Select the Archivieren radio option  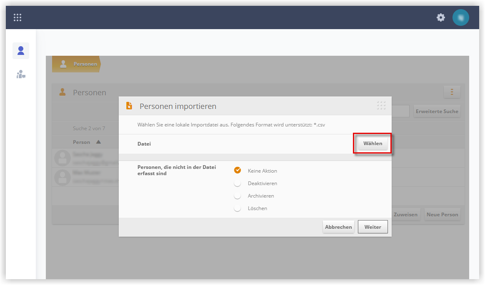click(x=237, y=196)
